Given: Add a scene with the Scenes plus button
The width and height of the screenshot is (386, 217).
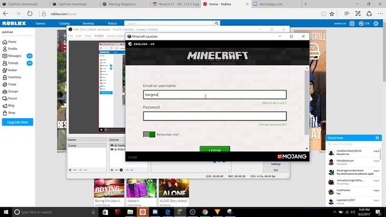Looking at the screenshot, I should 70,170.
